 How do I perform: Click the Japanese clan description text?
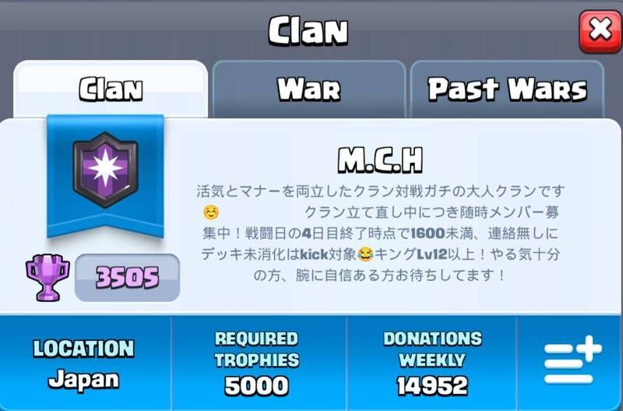click(380, 233)
